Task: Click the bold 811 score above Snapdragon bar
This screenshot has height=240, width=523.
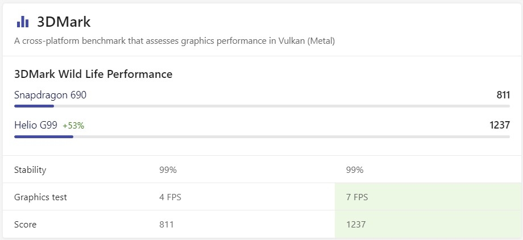Action: click(503, 95)
